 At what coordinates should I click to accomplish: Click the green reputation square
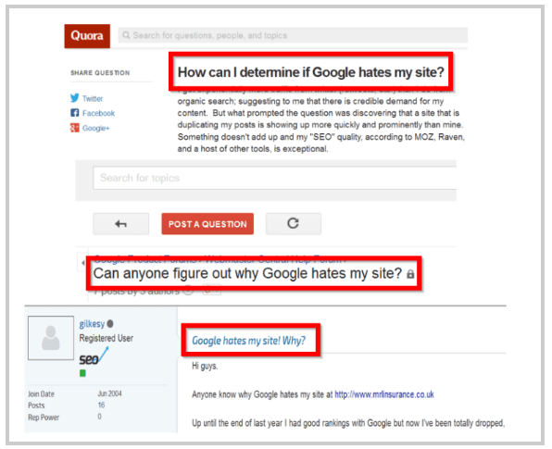coord(82,373)
